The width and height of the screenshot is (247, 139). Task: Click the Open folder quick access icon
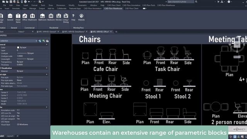(x=7, y=2)
